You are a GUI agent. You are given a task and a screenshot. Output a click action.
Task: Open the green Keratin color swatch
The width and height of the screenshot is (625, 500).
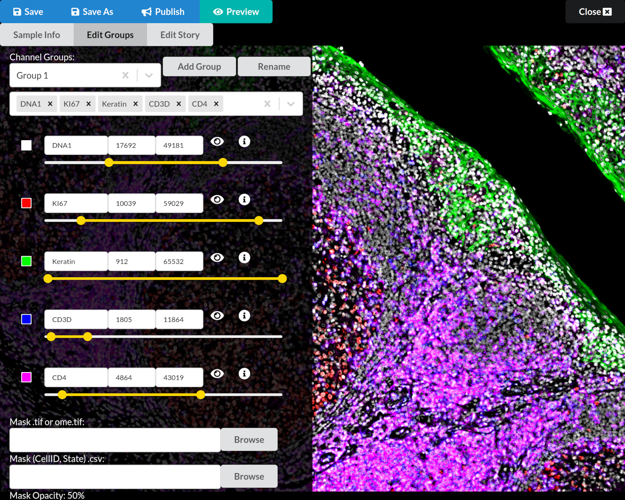click(x=26, y=261)
